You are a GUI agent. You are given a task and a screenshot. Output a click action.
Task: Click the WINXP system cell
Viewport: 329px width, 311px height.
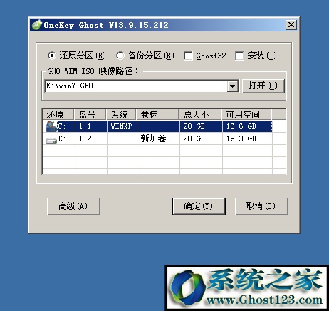(x=122, y=126)
